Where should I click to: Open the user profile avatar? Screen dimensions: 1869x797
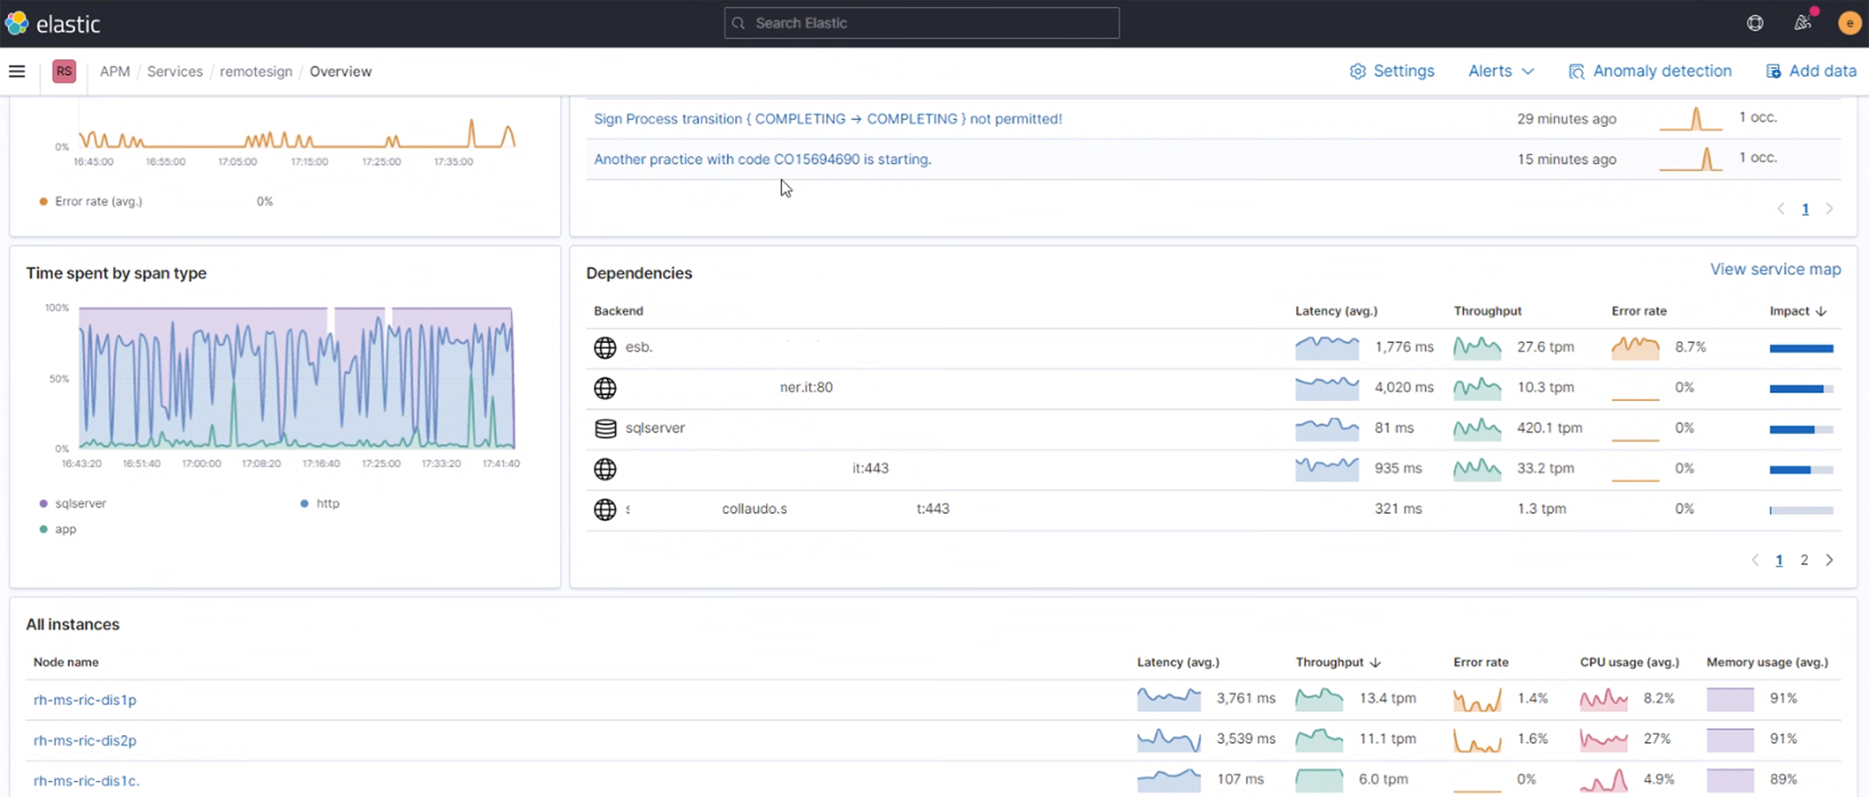click(x=1850, y=24)
